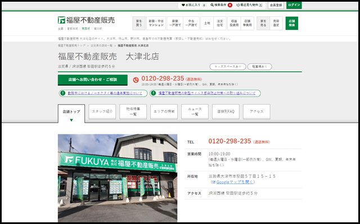
Task: Switch to the ニュース一覧 tab
Action: 195,111
